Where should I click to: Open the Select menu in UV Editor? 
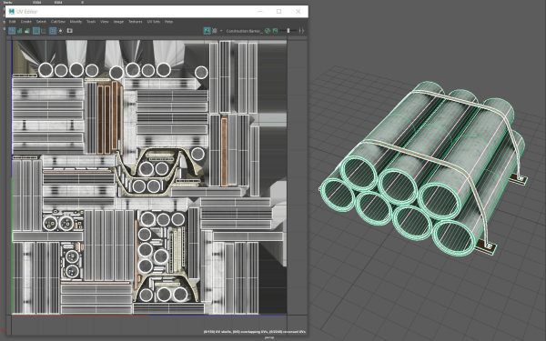(41, 22)
